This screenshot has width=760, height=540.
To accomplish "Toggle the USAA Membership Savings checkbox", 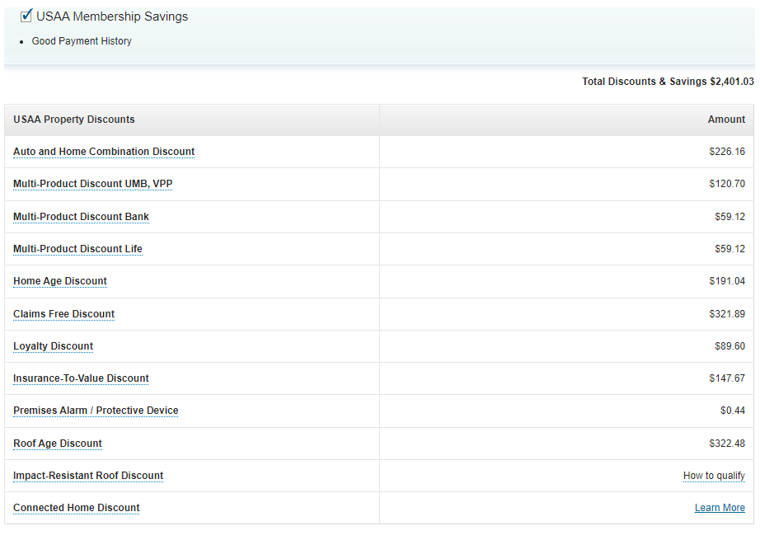I will [x=26, y=16].
